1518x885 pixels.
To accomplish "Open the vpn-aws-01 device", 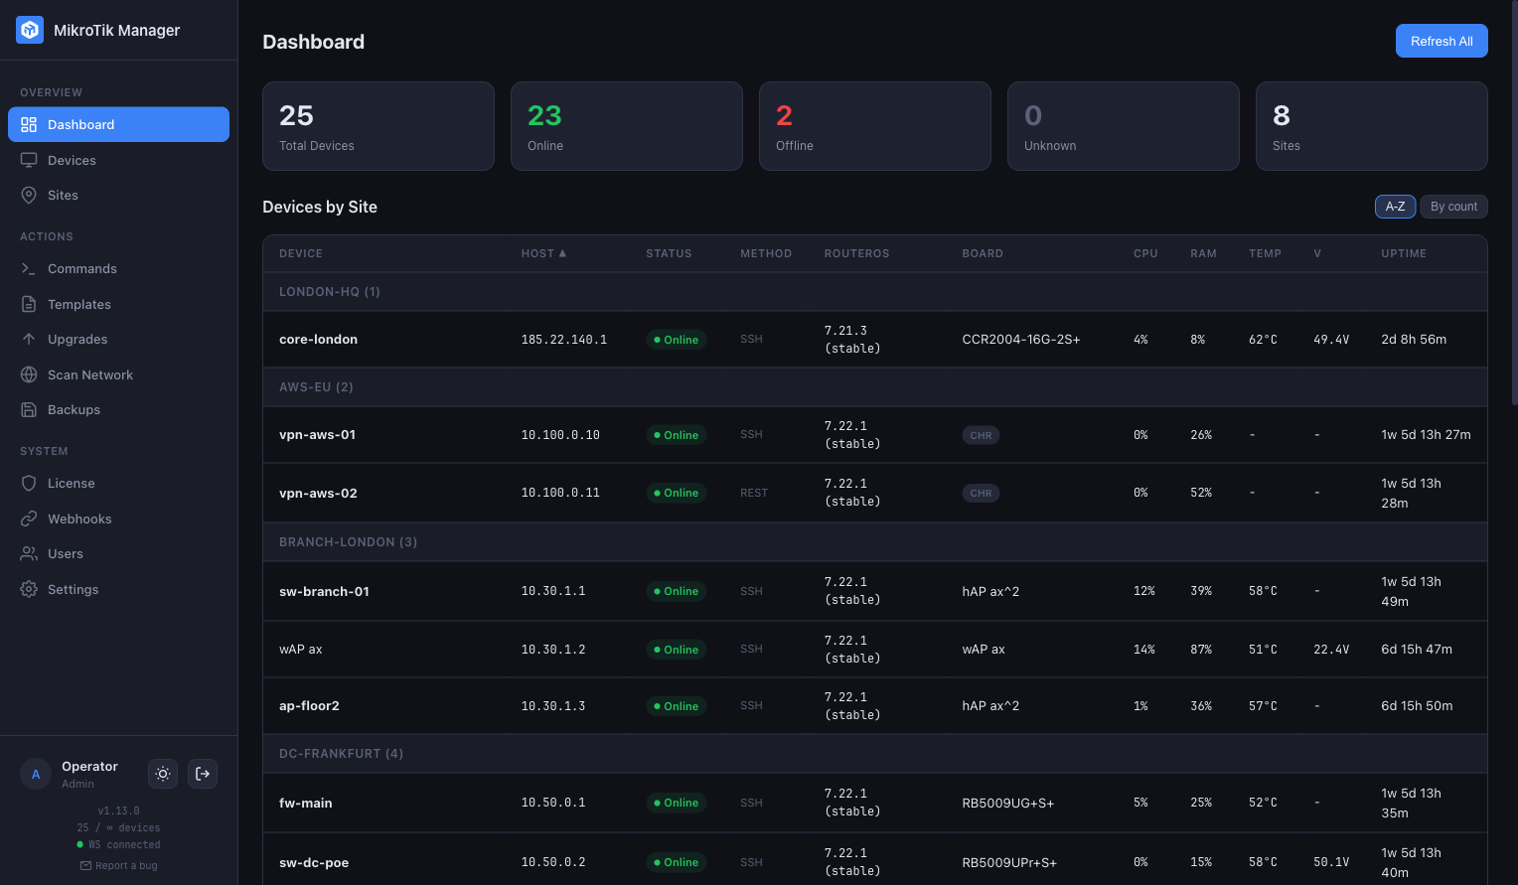I will (317, 435).
